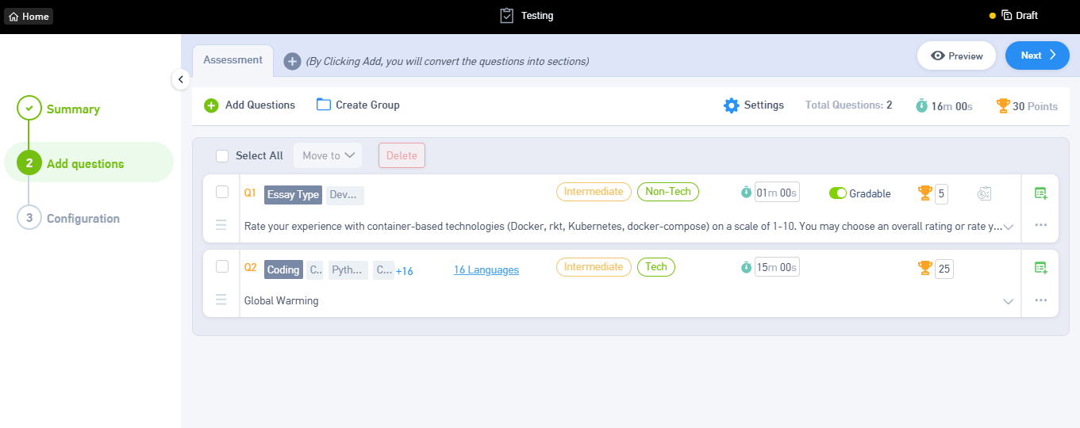Toggle Q1 Gradable switch
Viewport: 1080px width, 428px height.
pyautogui.click(x=838, y=193)
